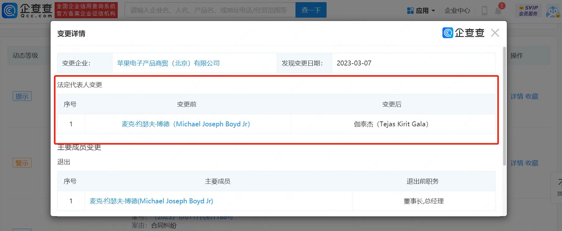Click the 警示 level tag in background list
Viewport: 562px width, 231px height.
point(22,163)
